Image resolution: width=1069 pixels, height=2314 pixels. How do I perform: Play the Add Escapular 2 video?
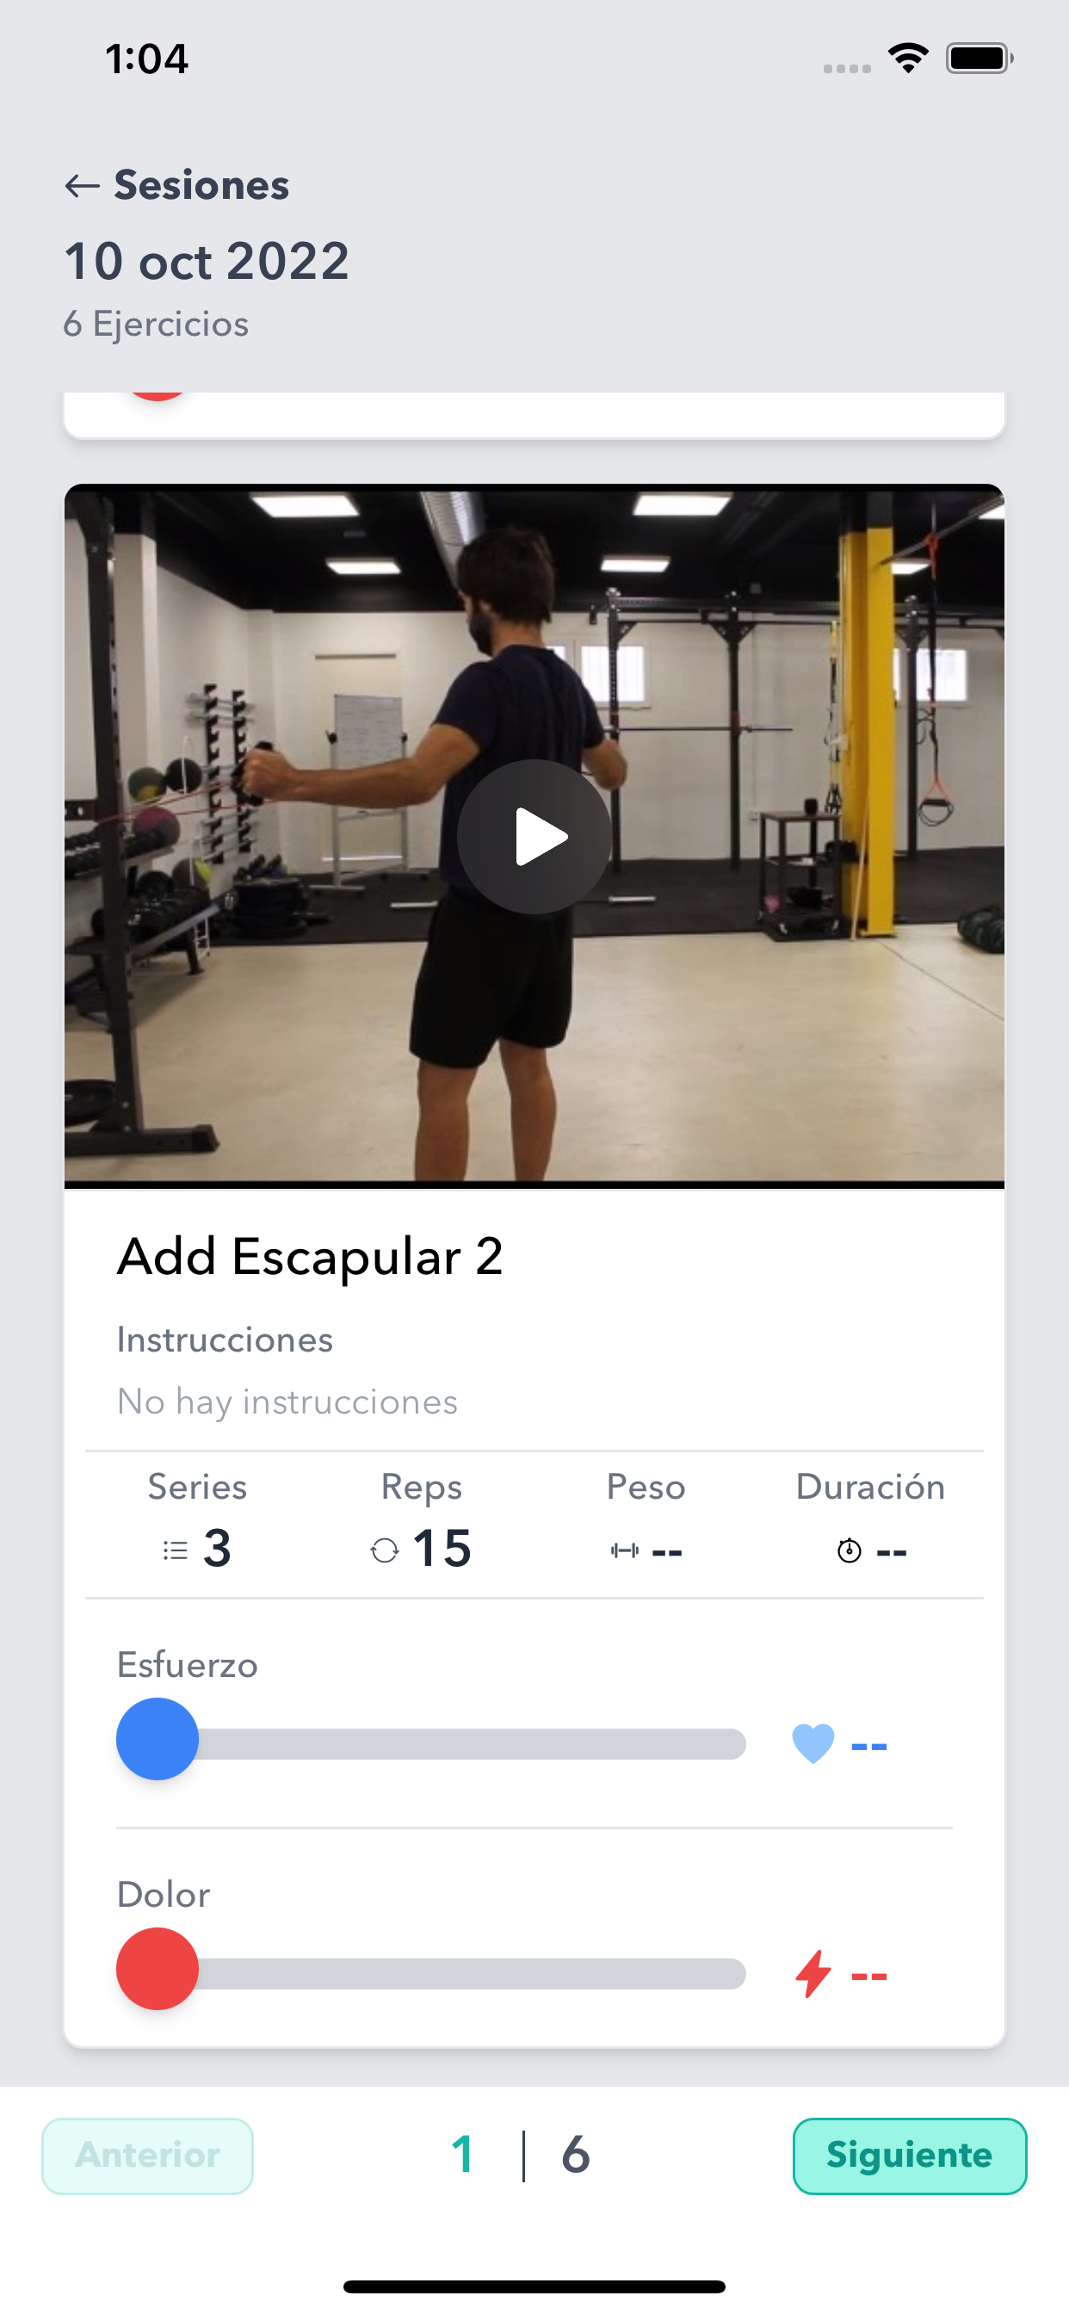point(534,836)
